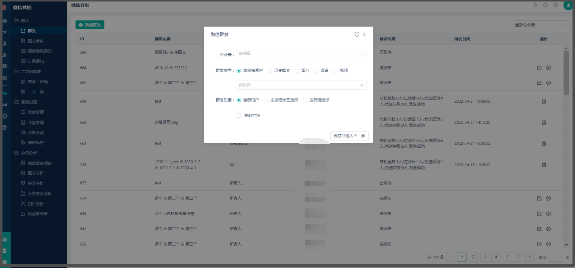
Task: Click the 新建群发 button
Action: (x=90, y=25)
